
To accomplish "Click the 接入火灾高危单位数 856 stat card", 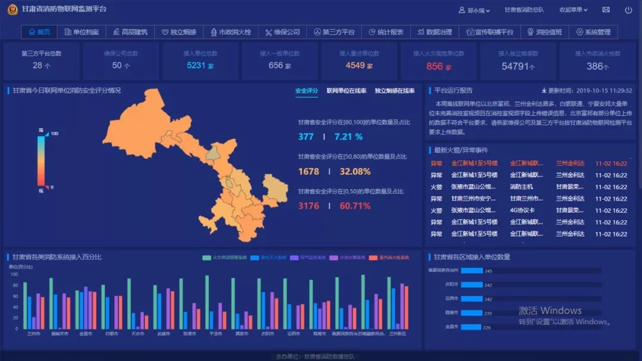I will (x=439, y=61).
